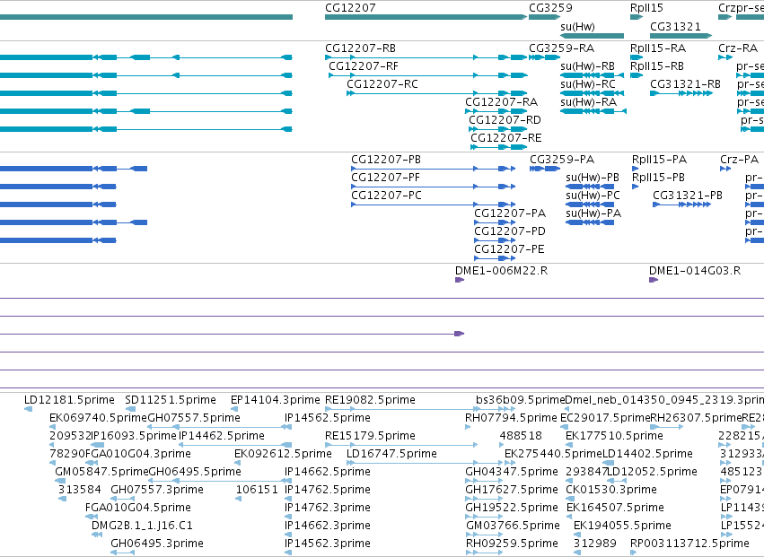Image resolution: width=764 pixels, height=557 pixels.
Task: Select the CG12207 gene label
Action: pos(350,8)
